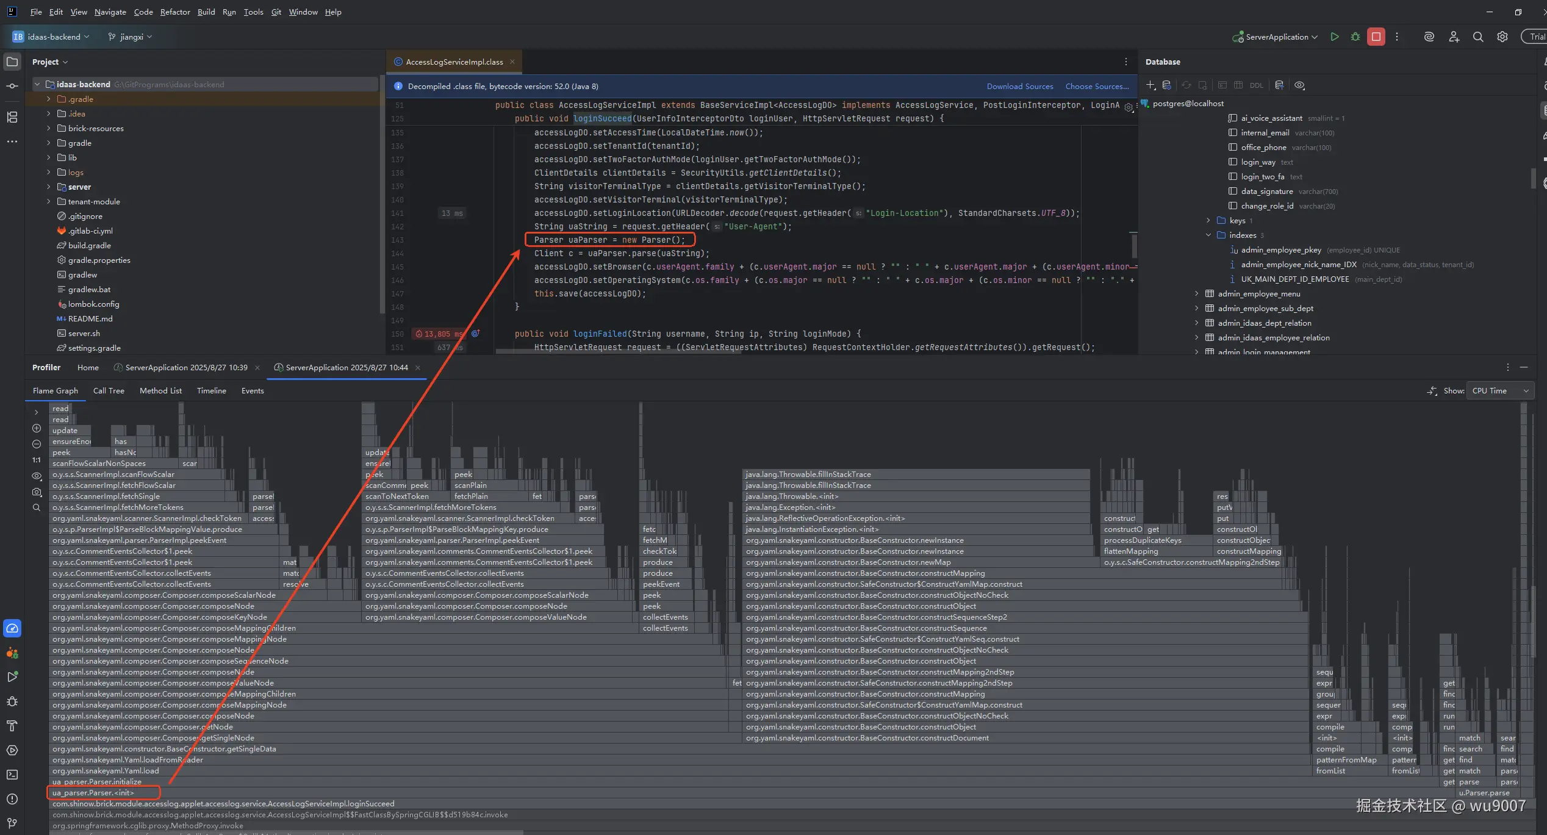Screen dimensions: 1547x835
Task: Open the CPU Time show dropdown
Action: pyautogui.click(x=1500, y=390)
